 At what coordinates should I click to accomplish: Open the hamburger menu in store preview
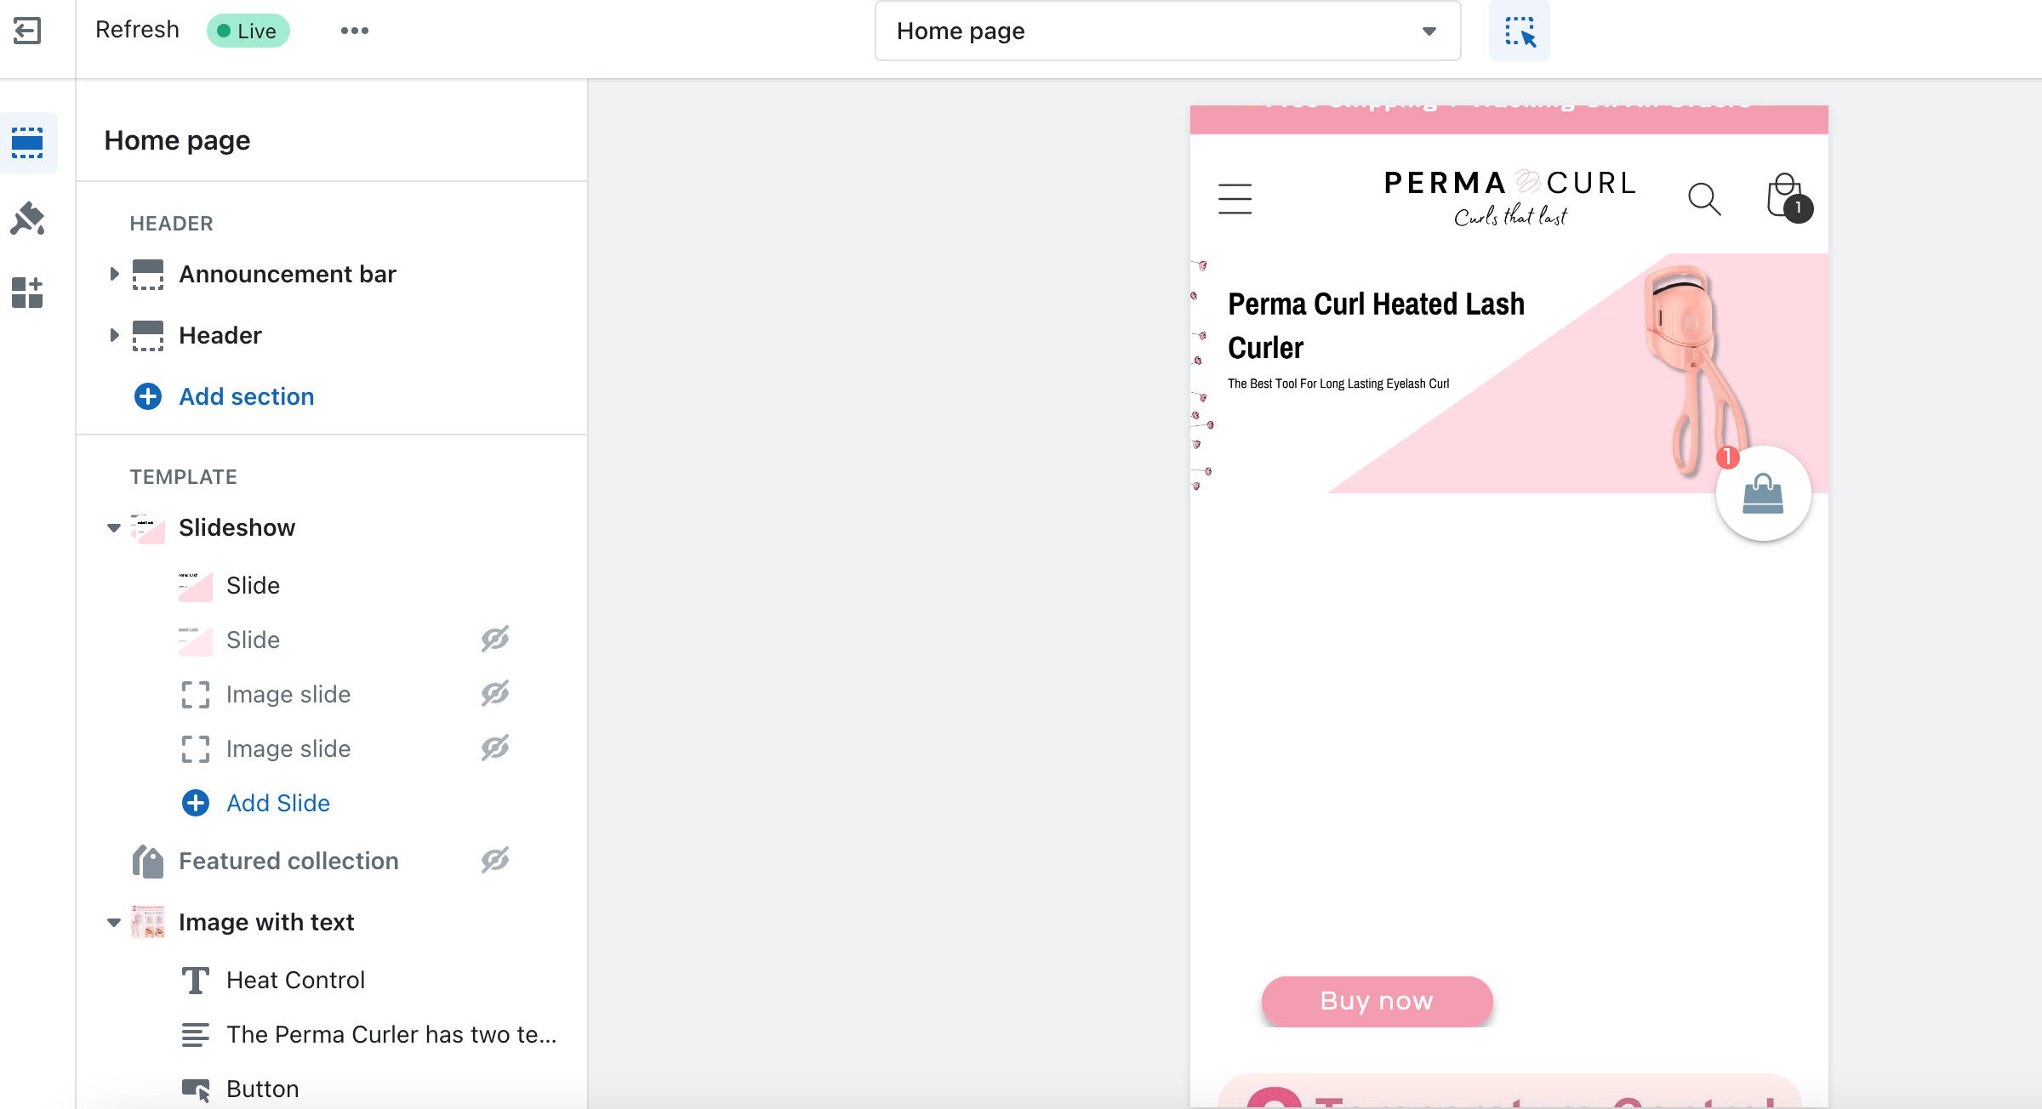(x=1235, y=199)
